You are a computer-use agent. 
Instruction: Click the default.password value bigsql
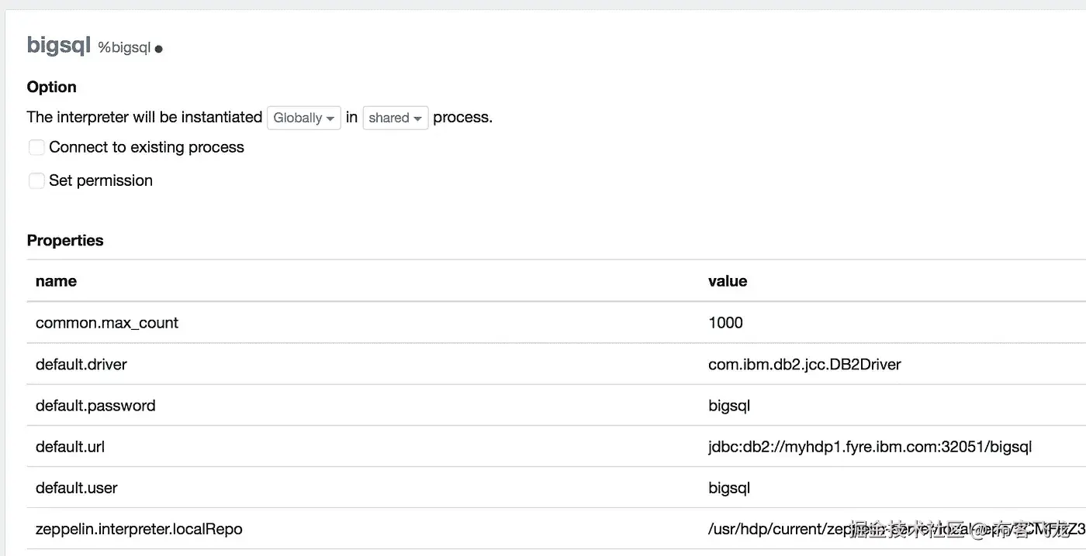click(x=729, y=406)
